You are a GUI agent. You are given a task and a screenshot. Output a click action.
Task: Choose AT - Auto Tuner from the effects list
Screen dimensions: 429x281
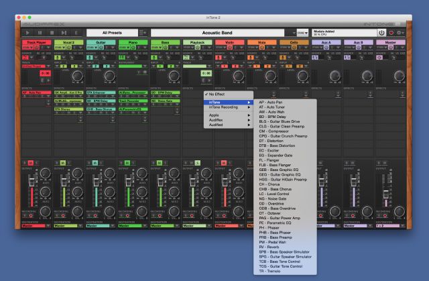coord(285,107)
